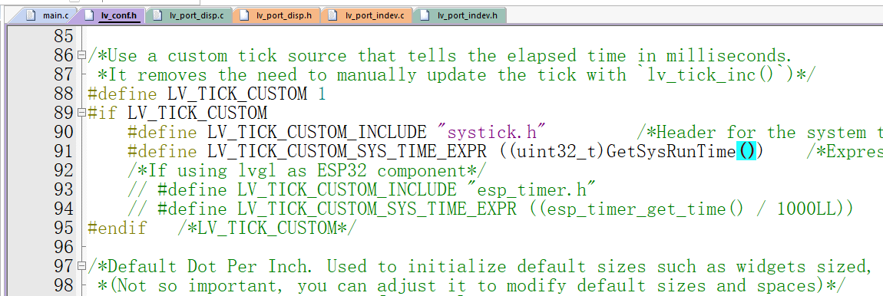Click GetSysRunTime on line 91
Screen dimensions: 883x296
671,151
